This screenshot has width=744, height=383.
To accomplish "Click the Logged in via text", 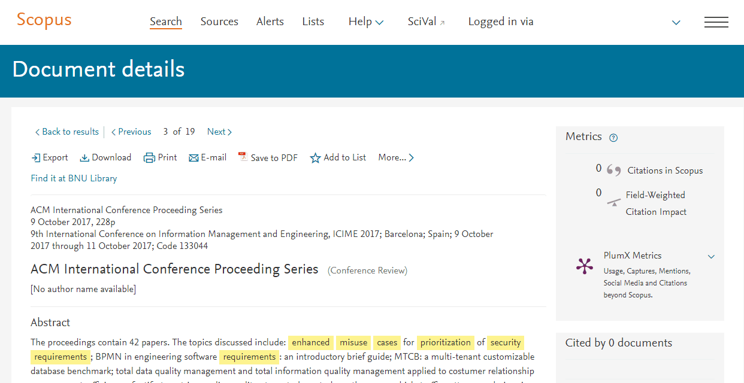I will click(x=501, y=22).
